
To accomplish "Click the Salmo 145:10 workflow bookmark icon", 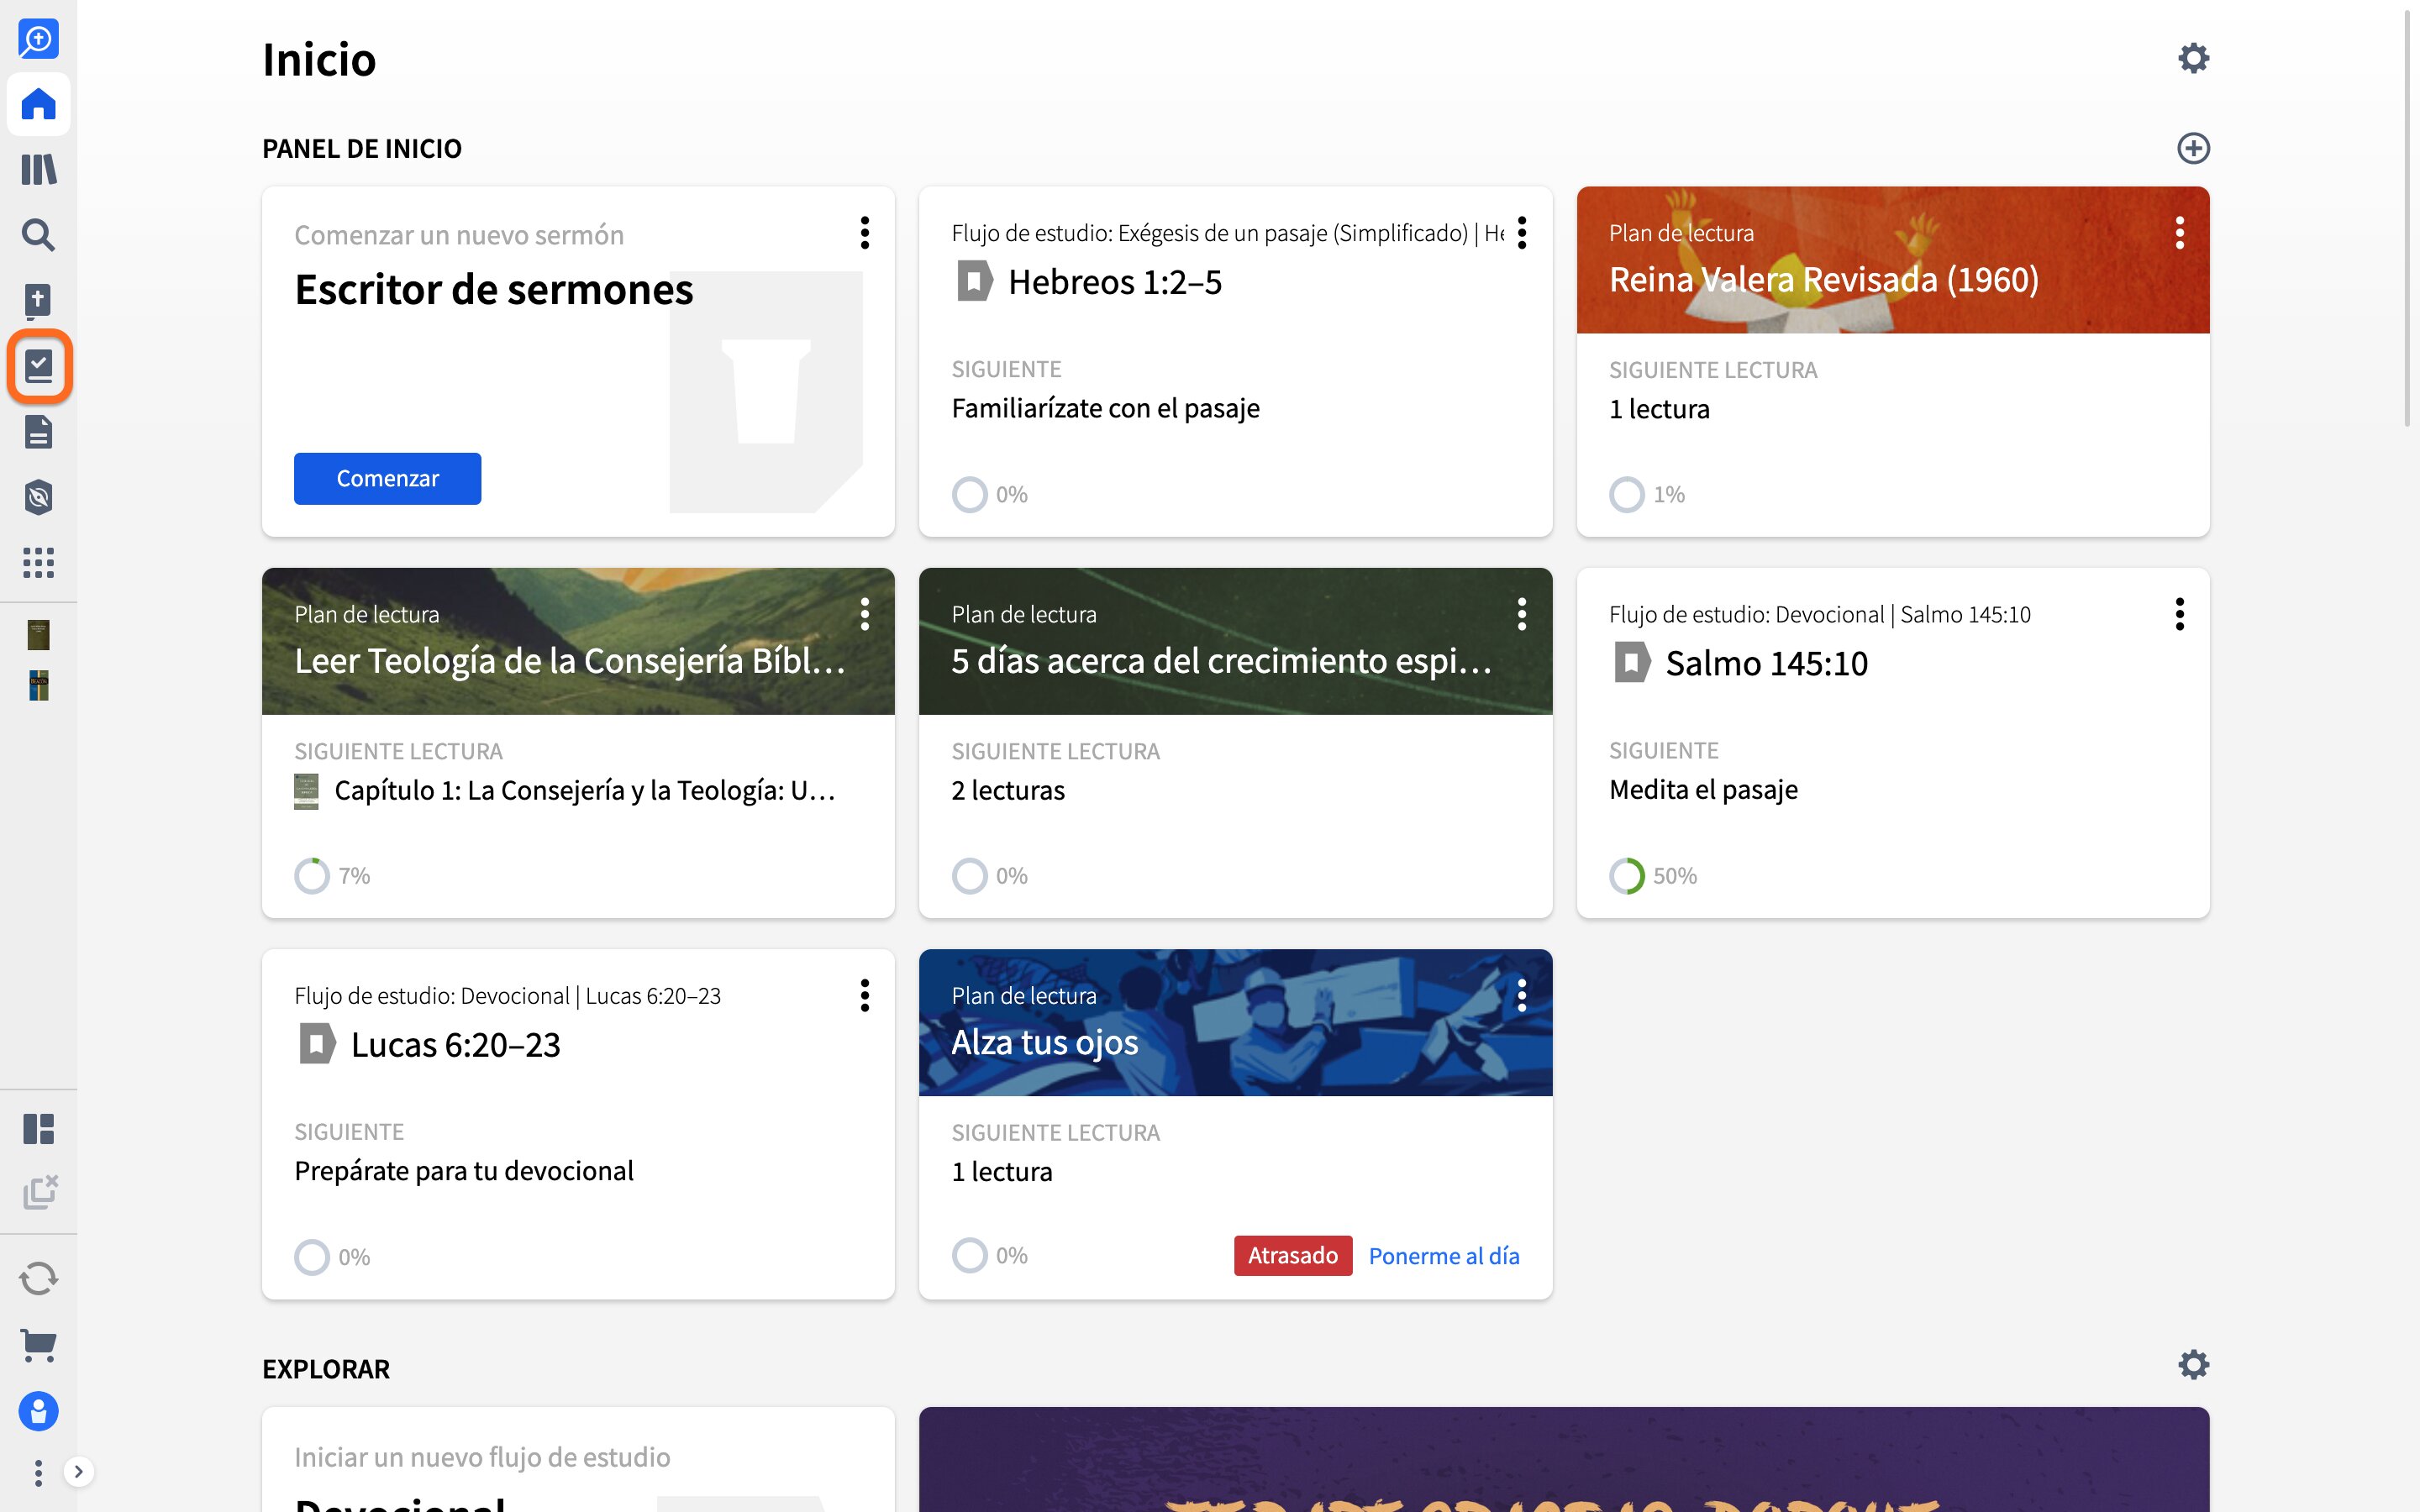I will click(1631, 662).
